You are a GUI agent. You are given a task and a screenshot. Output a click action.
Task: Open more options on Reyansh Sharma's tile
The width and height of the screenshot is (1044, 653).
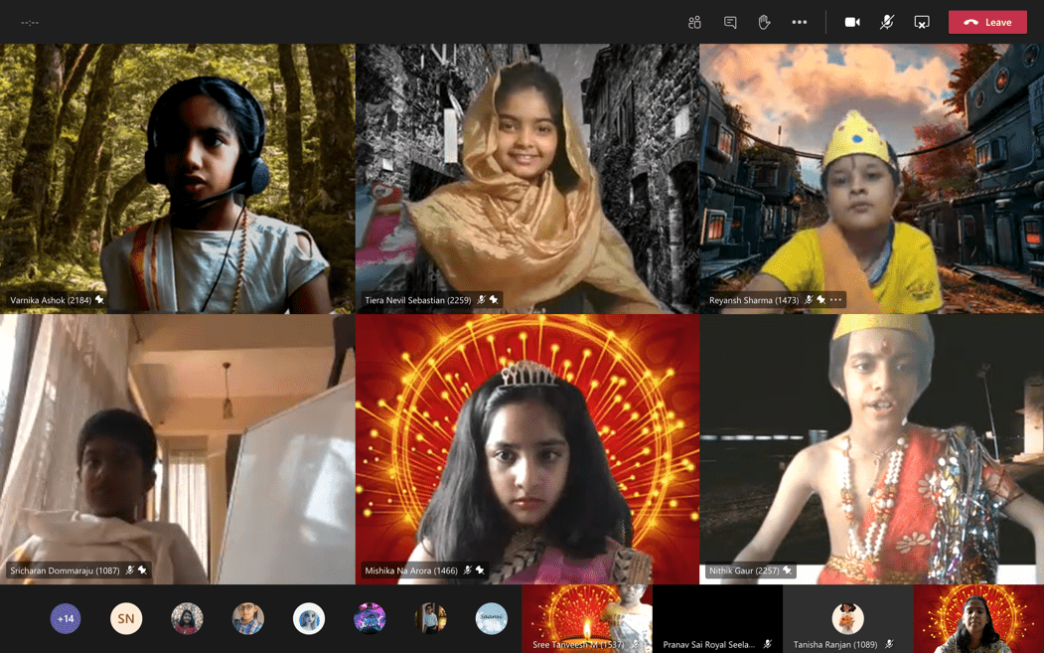point(835,300)
